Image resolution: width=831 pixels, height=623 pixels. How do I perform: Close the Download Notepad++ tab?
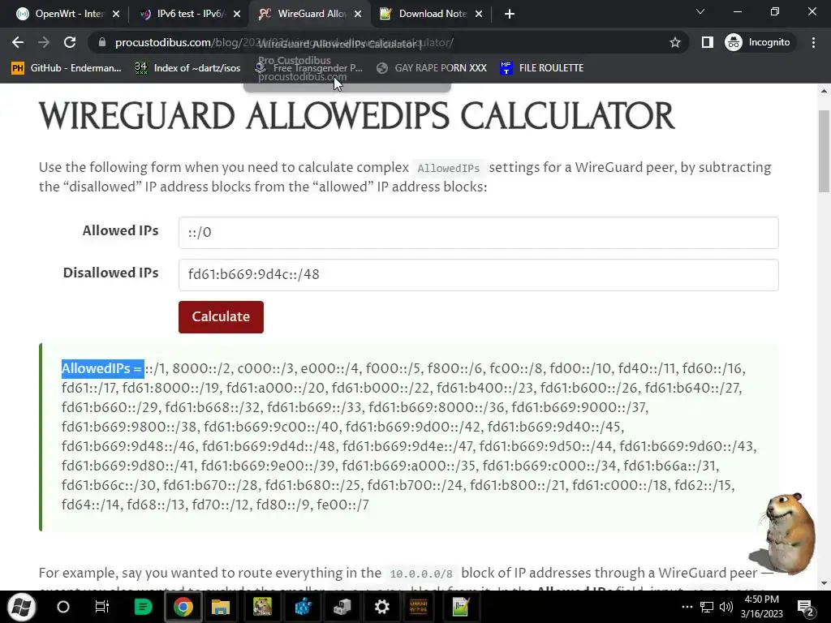point(479,15)
